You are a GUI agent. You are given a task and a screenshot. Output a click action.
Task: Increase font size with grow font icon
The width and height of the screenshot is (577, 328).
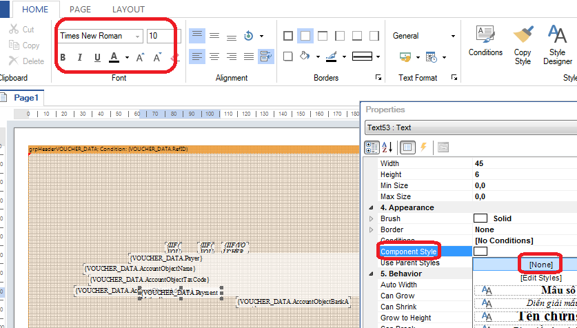(x=140, y=57)
